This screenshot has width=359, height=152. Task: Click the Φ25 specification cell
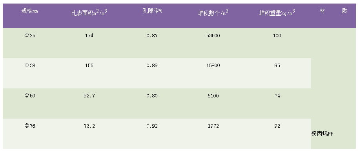[x=30, y=35]
